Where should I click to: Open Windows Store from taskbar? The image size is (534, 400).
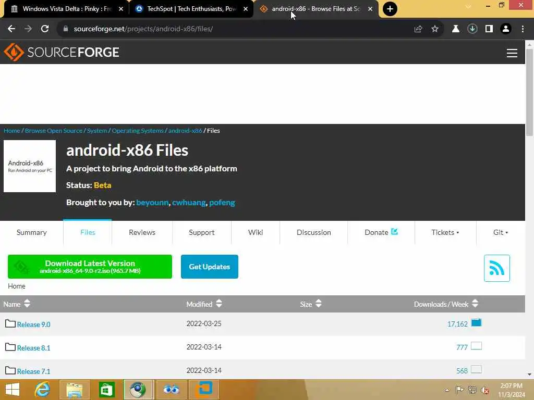pyautogui.click(x=106, y=390)
